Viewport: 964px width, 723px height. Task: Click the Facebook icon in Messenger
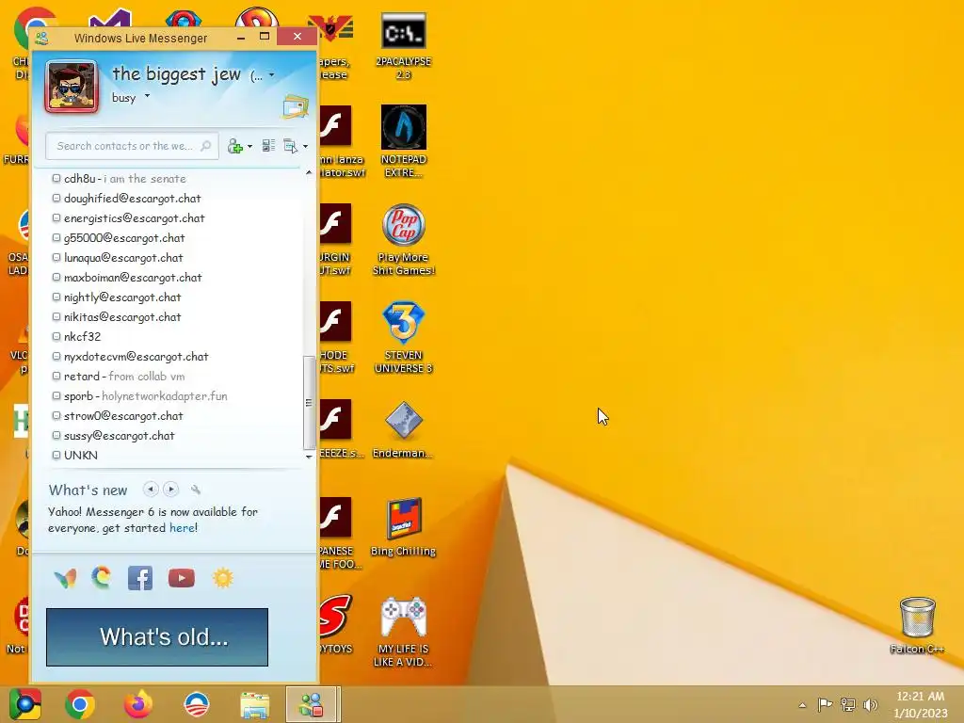tap(140, 579)
